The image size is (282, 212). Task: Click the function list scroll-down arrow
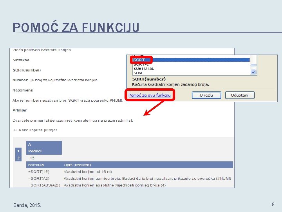pos(253,72)
